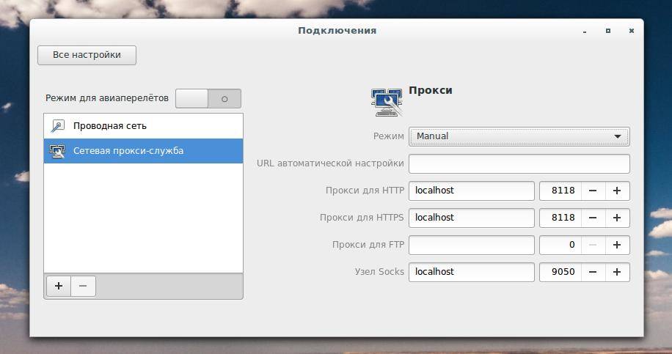Click the wired network icon in list
This screenshot has height=354, width=672.
tap(57, 126)
